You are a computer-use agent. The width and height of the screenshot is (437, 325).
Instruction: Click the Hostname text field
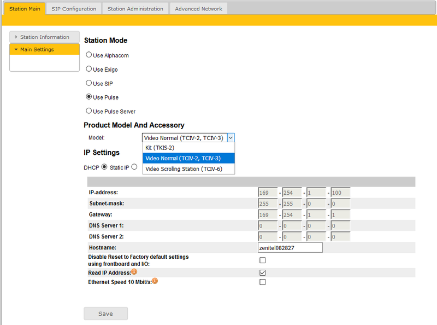tap(290, 248)
